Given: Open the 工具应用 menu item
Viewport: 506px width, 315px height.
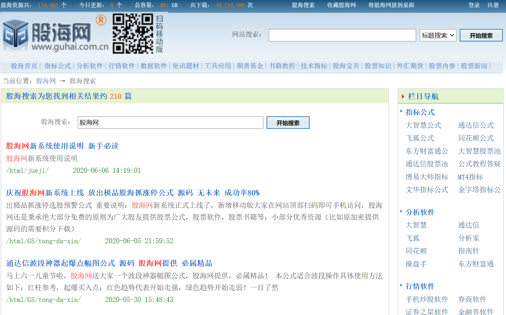Looking at the screenshot, I should click(x=218, y=66).
